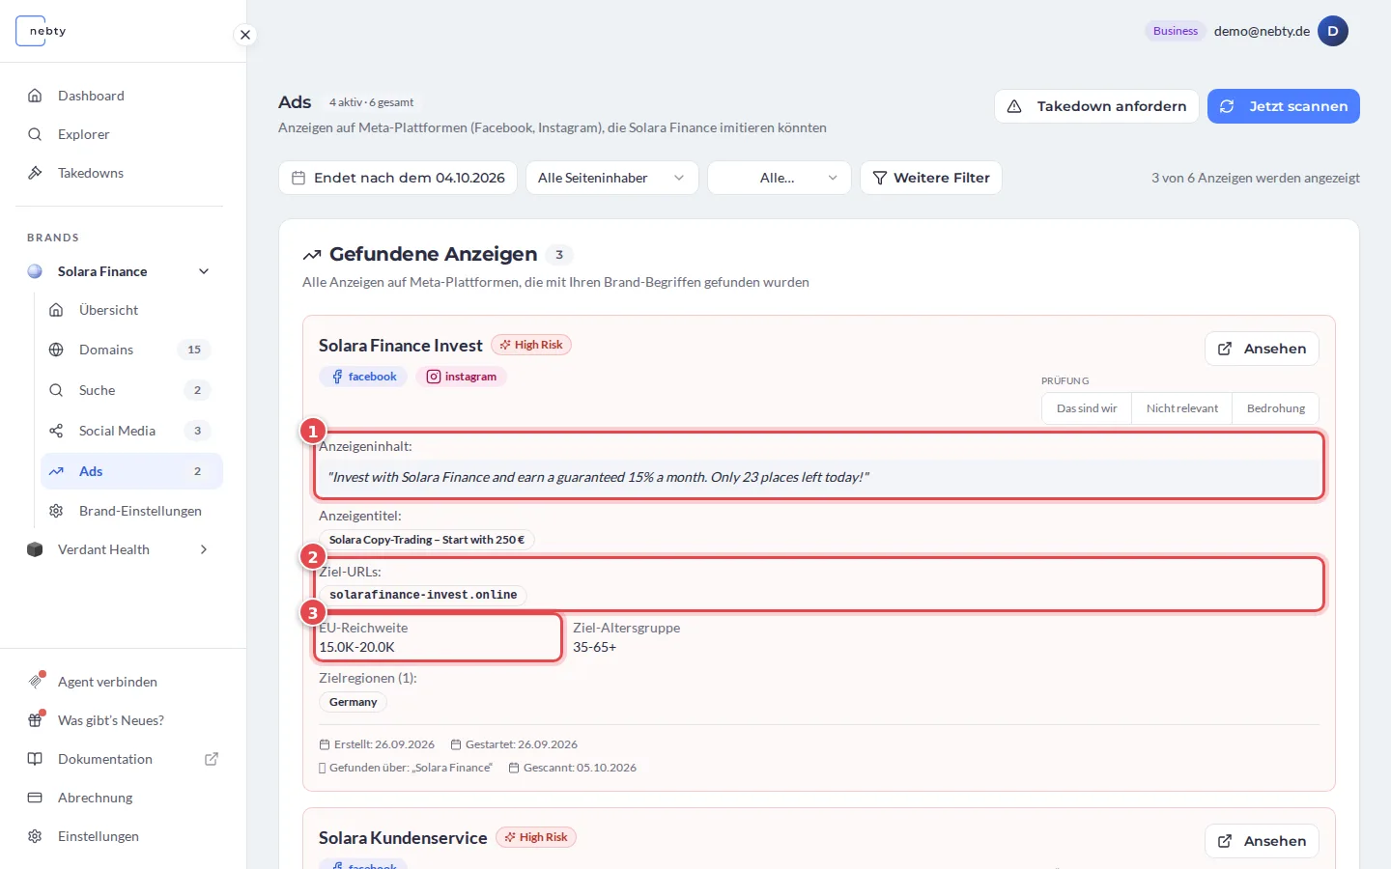Click the Agent verbinden icon

coord(35,682)
